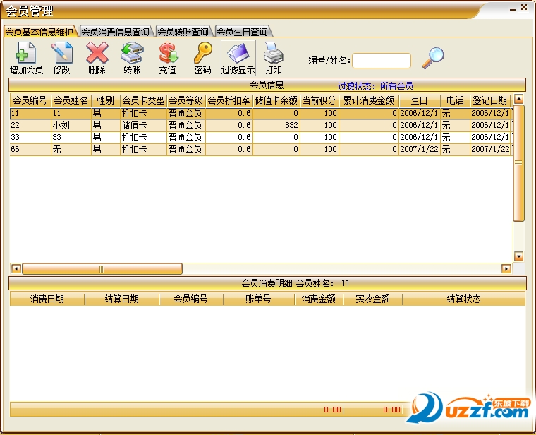Click the 2007/1/22 birthday cell
536x435 pixels.
tap(420, 149)
